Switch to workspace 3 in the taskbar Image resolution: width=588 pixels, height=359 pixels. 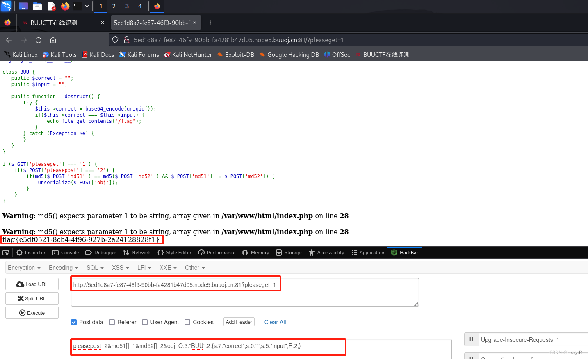click(127, 6)
